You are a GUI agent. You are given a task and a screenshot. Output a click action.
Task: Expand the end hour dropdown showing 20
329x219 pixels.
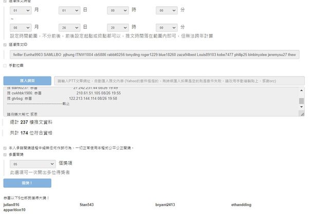coord(118,27)
